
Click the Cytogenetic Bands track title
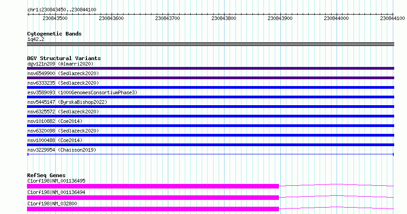click(54, 34)
